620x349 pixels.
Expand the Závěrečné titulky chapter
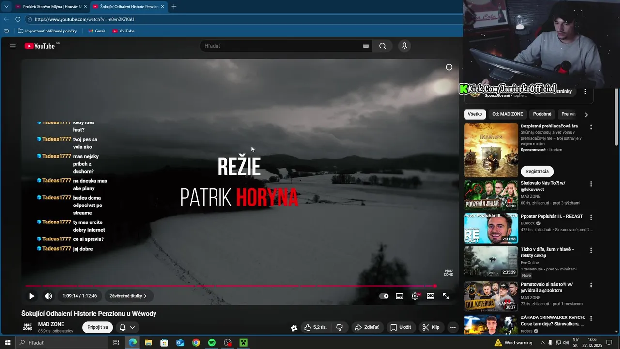(x=128, y=296)
